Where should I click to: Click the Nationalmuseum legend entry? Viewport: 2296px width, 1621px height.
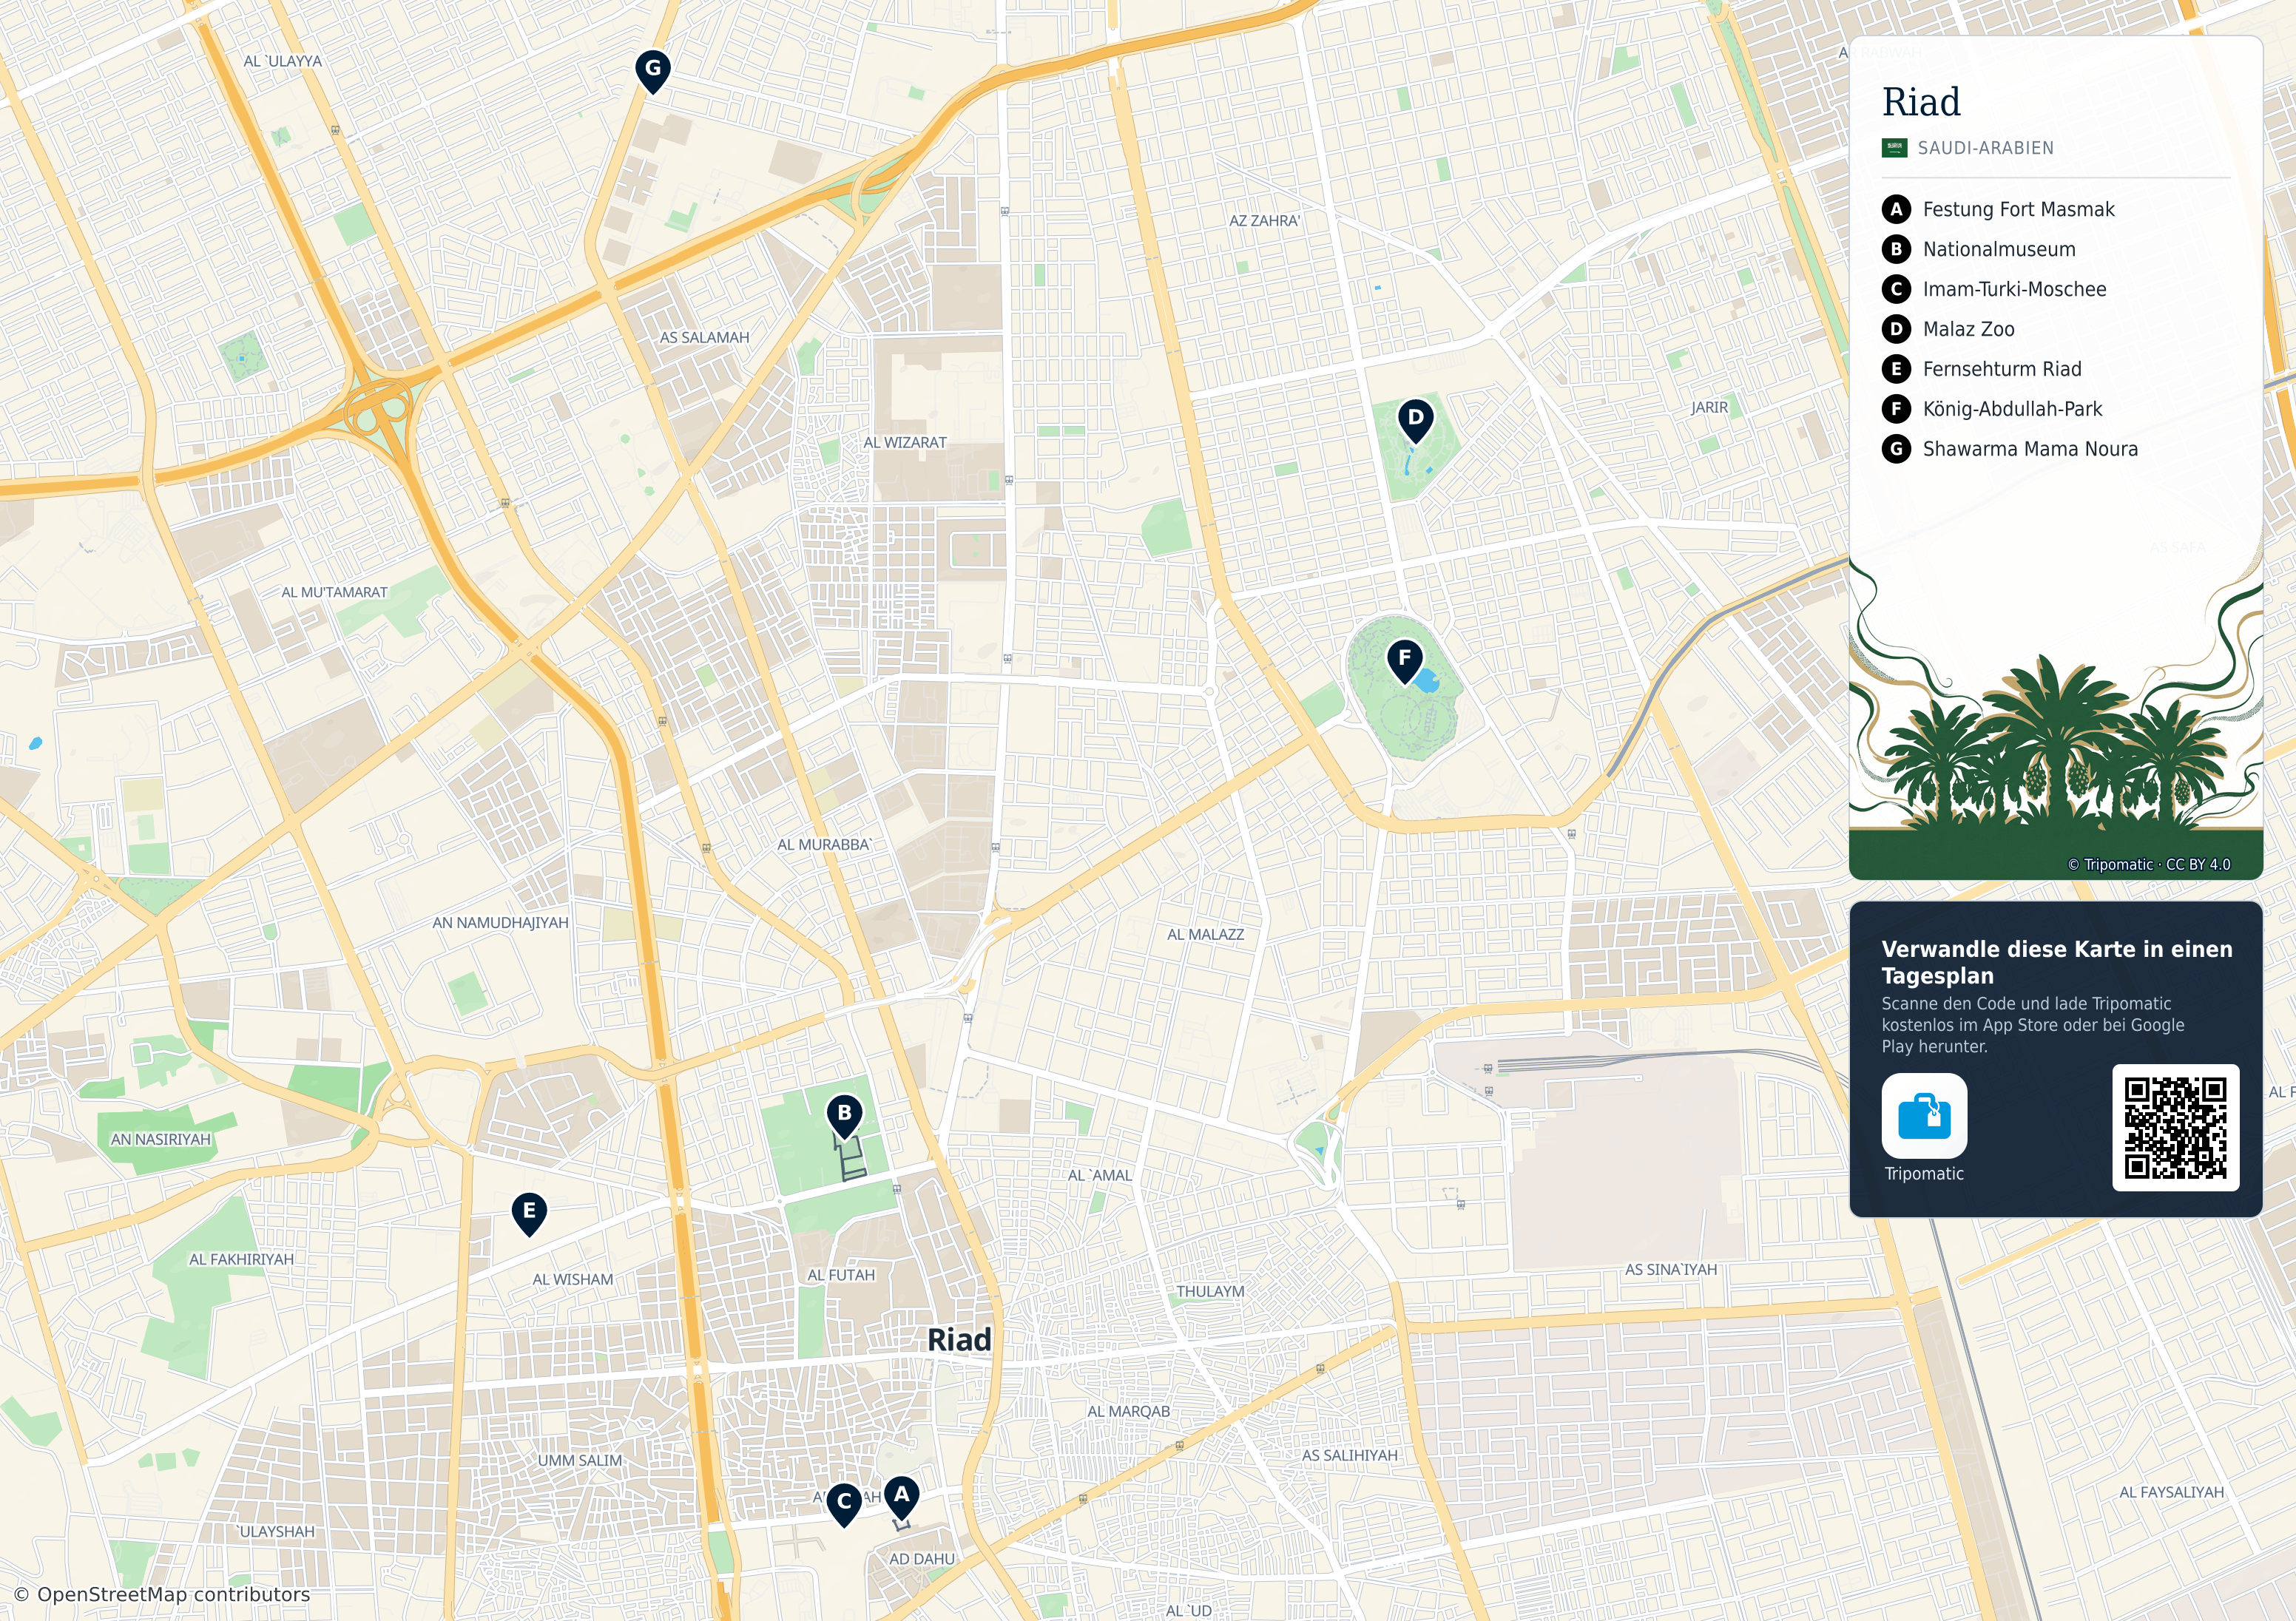tap(1999, 249)
